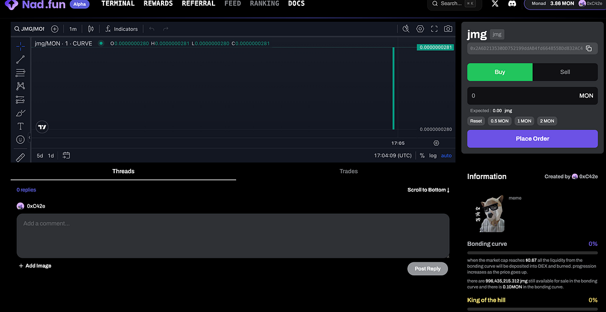
Task: Click the JMG/MON symbol search
Action: 30,29
